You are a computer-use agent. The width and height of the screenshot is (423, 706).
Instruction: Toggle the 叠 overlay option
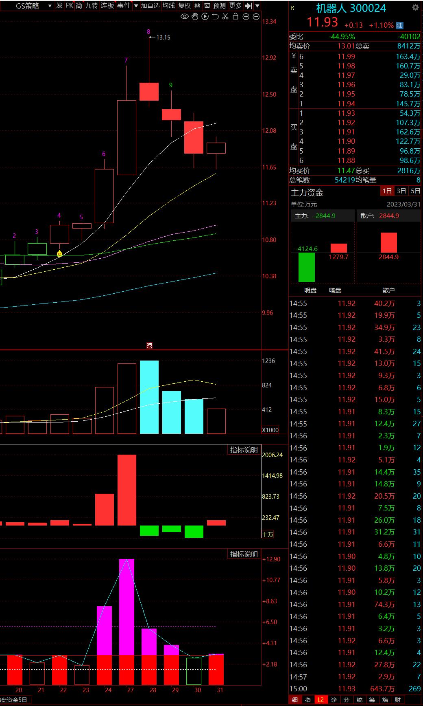pos(197,6)
